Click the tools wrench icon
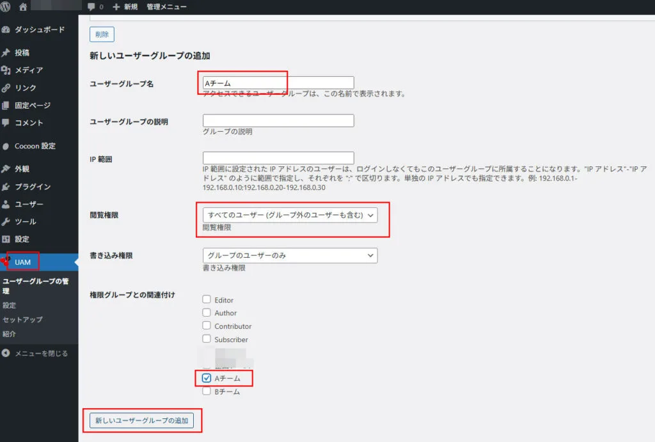Viewport: 655px width, 442px height. click(x=6, y=222)
